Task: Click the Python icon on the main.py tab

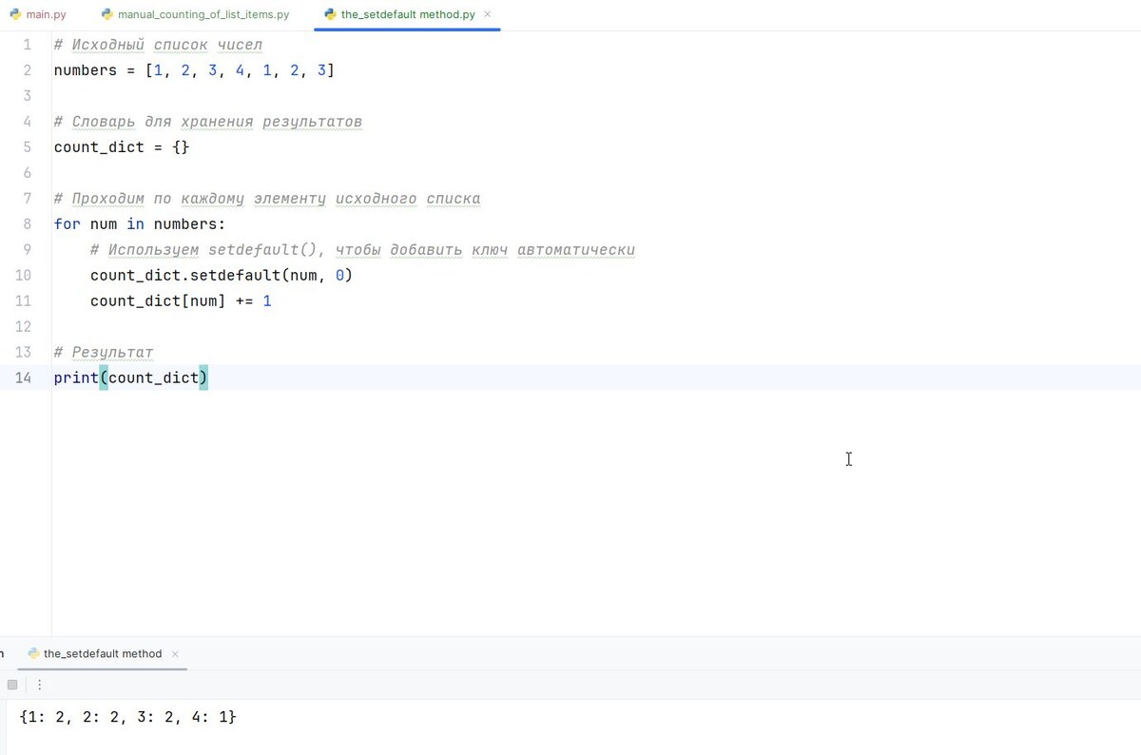Action: [15, 14]
